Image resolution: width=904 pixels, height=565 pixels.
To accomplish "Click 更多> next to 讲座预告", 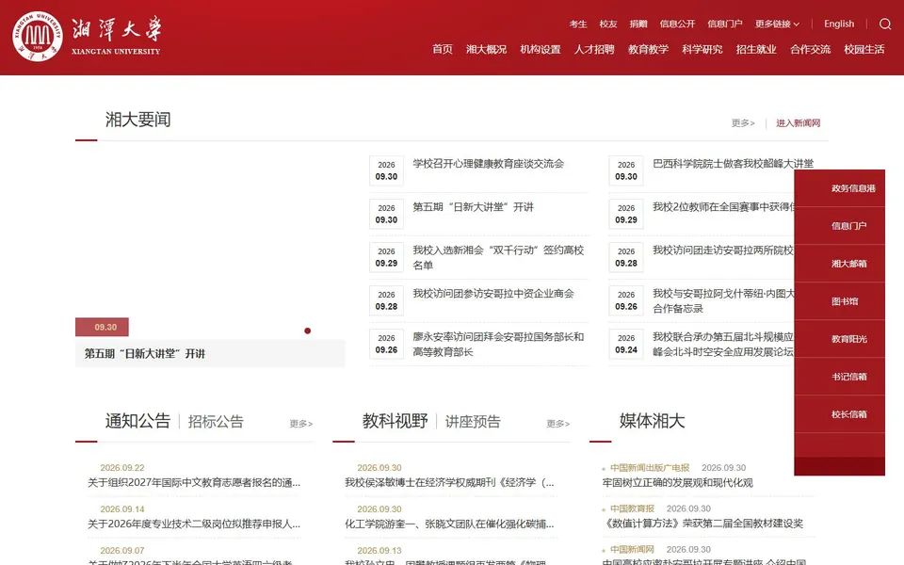I will [558, 424].
